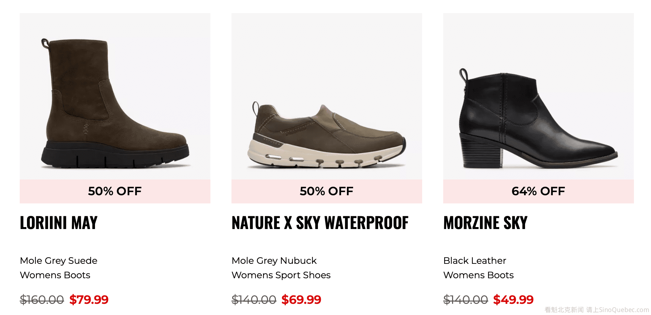Open the MORZINE SKY product title
Screen dimensions: 651x315
click(485, 223)
